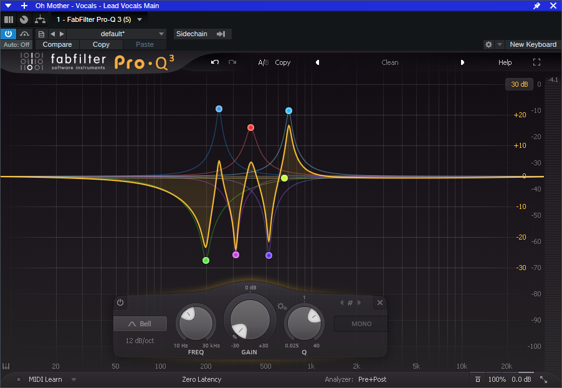This screenshot has width=562, height=388.
Task: Enter full screen mode with the corner-brackets icon
Action: click(536, 62)
